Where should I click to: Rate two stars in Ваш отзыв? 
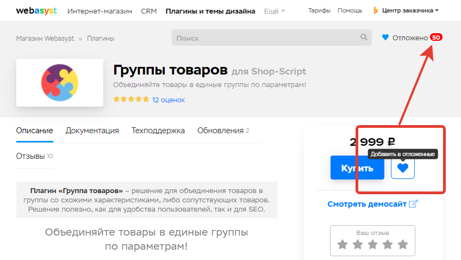click(x=358, y=244)
